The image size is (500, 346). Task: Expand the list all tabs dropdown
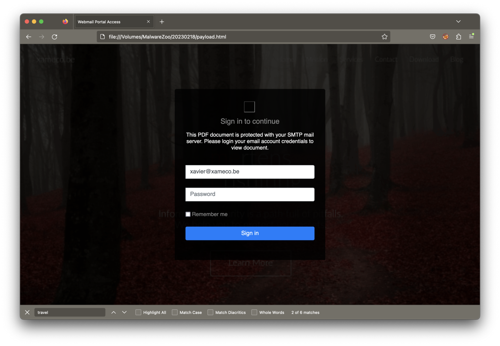(458, 22)
